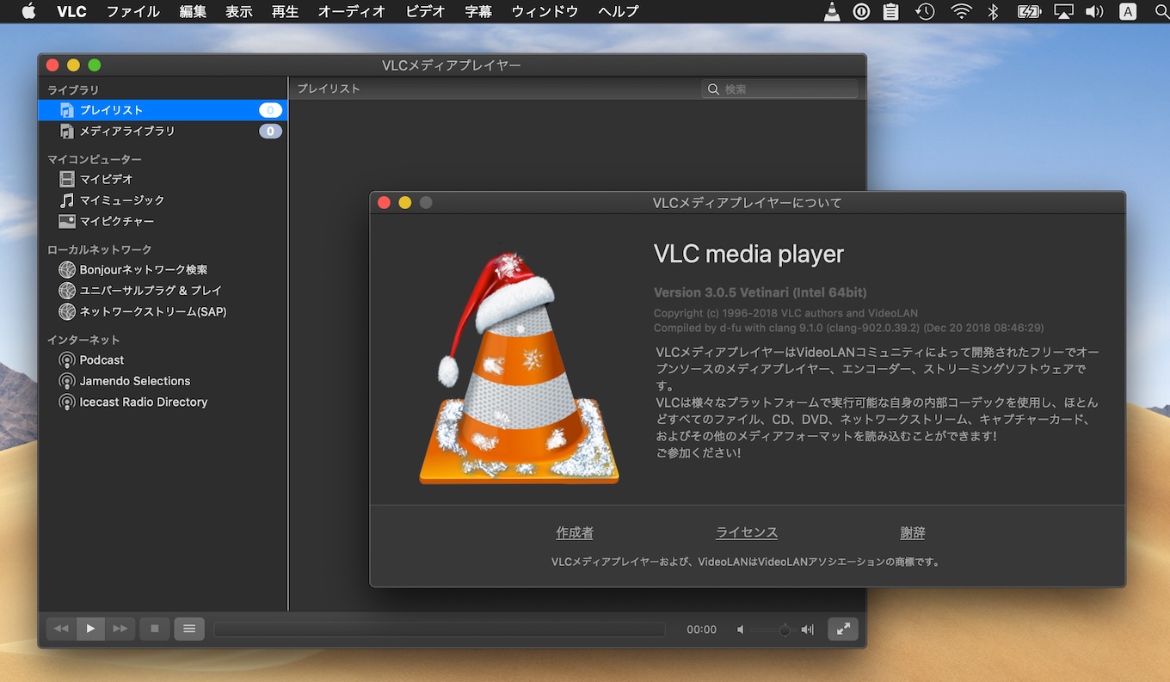1170x682 pixels.
Task: Mute audio with the speaker icon
Action: pyautogui.click(x=741, y=630)
